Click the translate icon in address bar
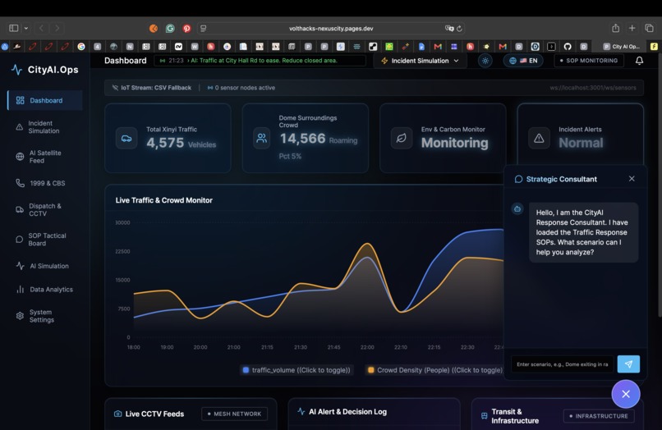 [x=449, y=28]
